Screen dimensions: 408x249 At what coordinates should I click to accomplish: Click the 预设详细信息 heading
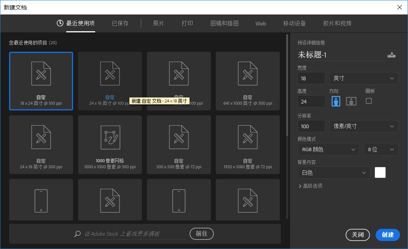click(x=311, y=43)
